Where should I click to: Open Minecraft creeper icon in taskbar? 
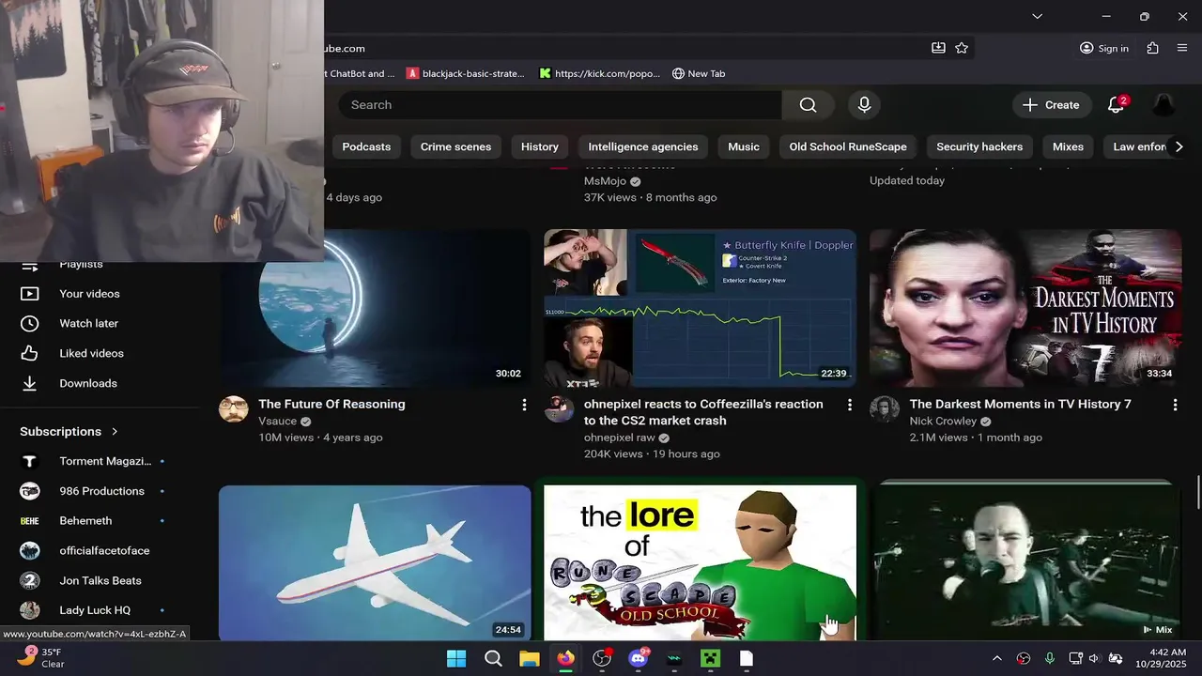(x=710, y=658)
